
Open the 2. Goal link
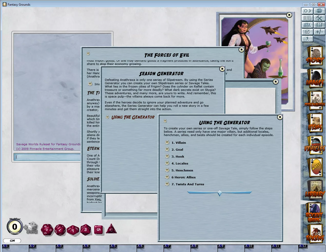177,150
